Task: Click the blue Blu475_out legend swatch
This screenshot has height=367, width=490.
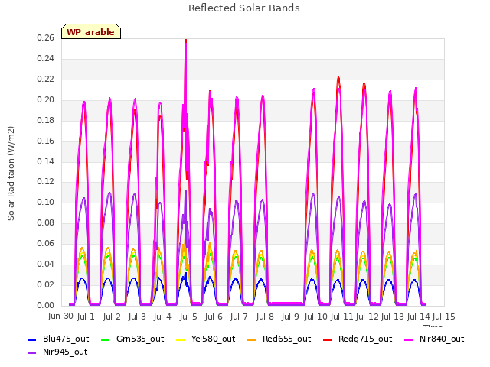Action: pyautogui.click(x=32, y=339)
